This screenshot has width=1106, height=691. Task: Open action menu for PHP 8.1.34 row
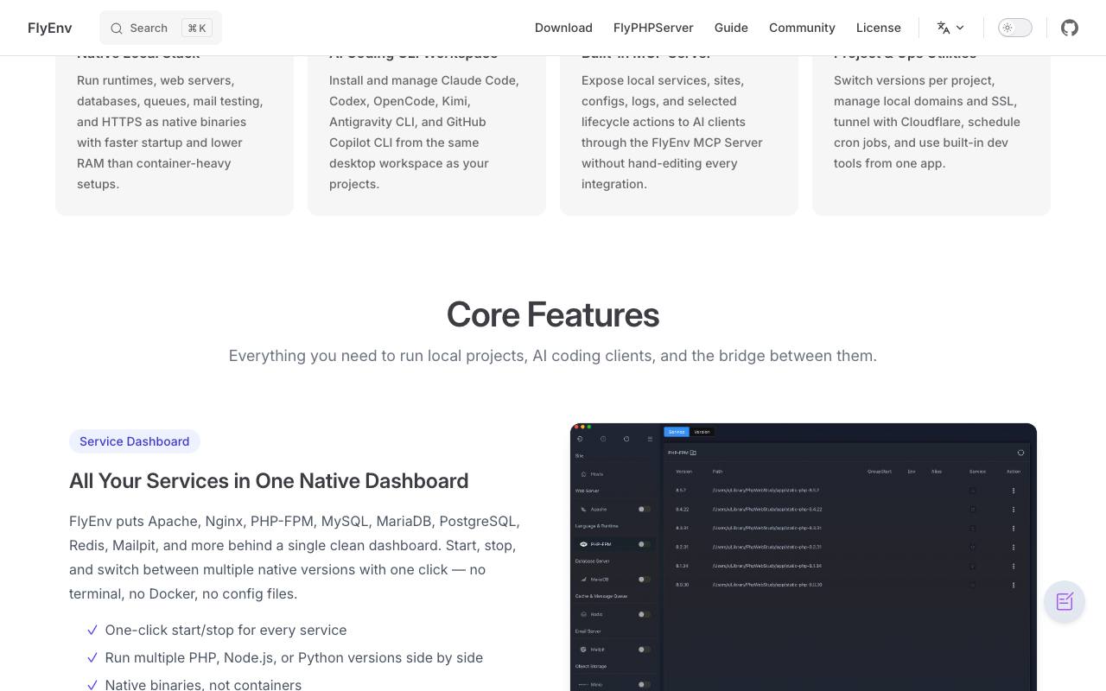(x=1014, y=566)
